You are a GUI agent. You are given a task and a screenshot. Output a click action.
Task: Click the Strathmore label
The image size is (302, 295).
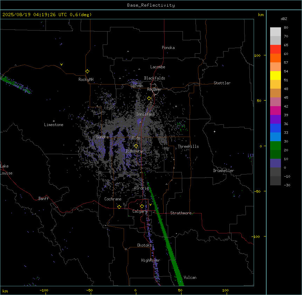181,213
